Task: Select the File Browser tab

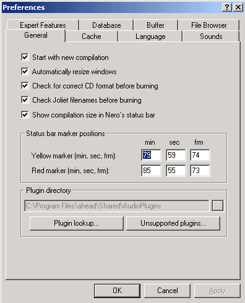Action: click(208, 25)
